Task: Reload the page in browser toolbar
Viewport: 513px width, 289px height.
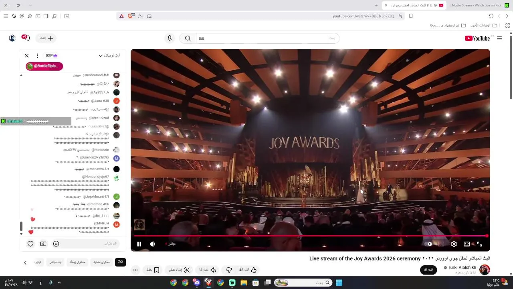Action: (491, 16)
